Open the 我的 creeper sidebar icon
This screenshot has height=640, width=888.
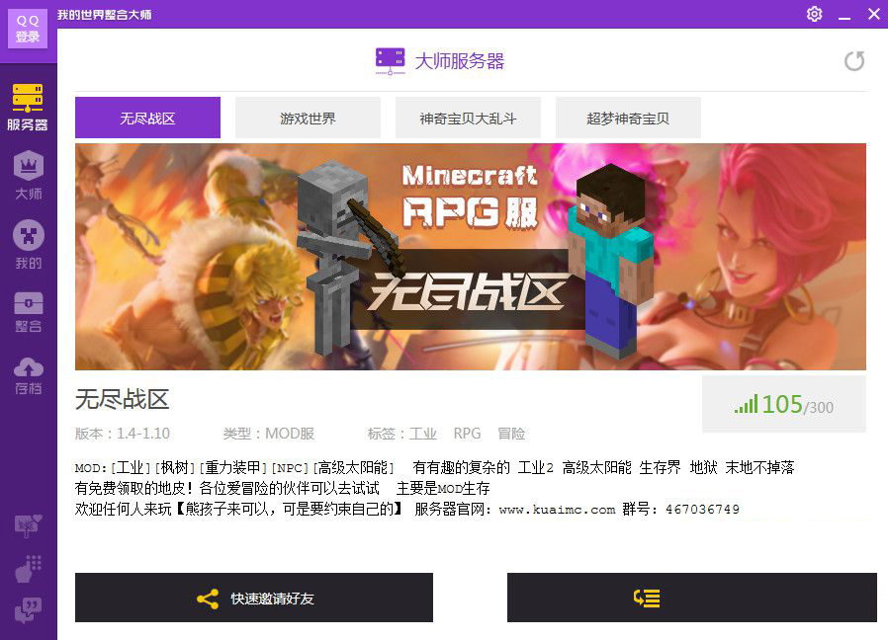click(29, 245)
